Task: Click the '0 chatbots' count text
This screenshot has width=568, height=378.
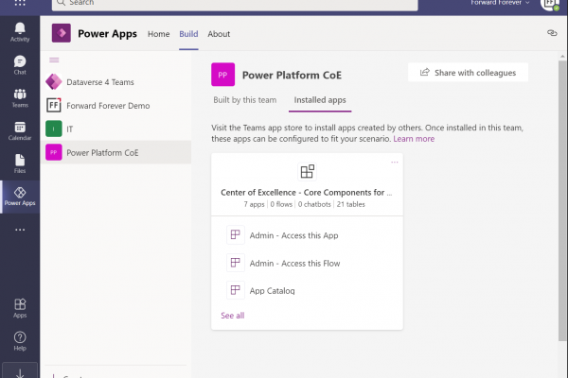Action: pos(314,204)
